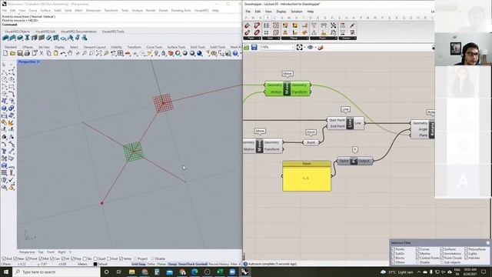The height and width of the screenshot is (277, 492).
Task: Click the top-left Plane component icon in Grasshopper ribbon
Action: coord(285,25)
